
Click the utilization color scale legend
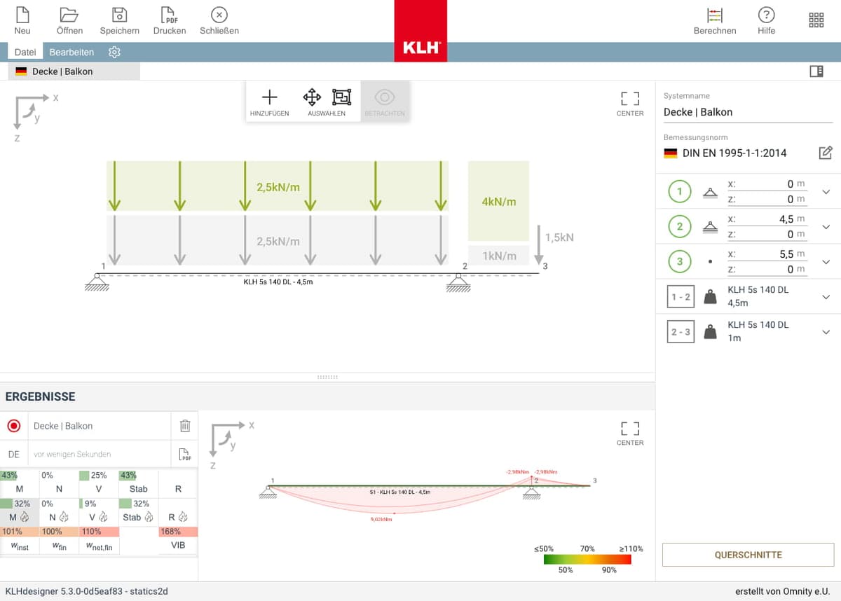pyautogui.click(x=589, y=558)
